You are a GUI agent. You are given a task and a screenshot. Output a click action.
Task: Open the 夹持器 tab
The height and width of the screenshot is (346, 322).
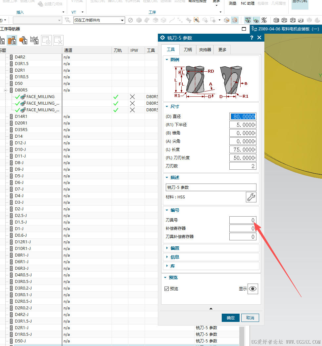click(205, 50)
